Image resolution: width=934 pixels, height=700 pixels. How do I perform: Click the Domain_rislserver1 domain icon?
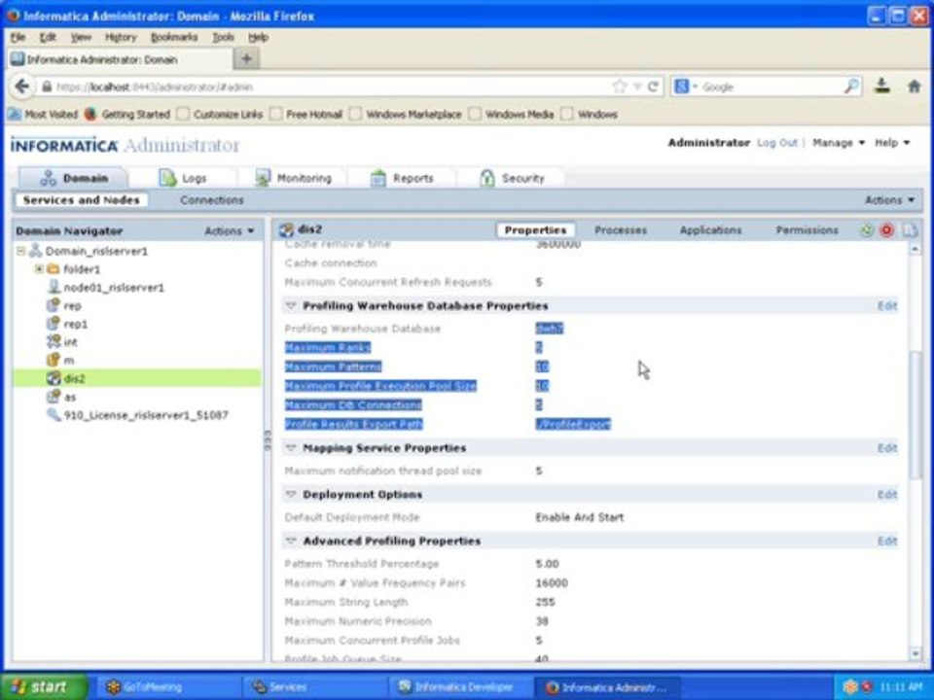[36, 251]
